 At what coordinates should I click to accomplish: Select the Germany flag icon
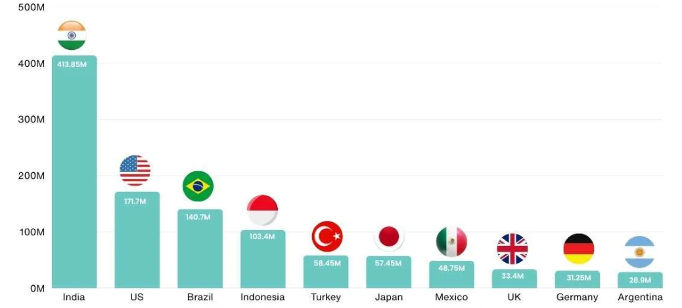pyautogui.click(x=578, y=249)
